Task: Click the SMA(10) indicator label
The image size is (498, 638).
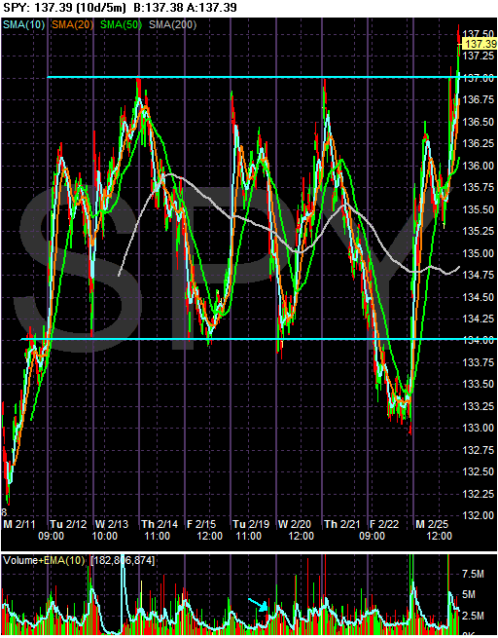Action: pyautogui.click(x=23, y=25)
